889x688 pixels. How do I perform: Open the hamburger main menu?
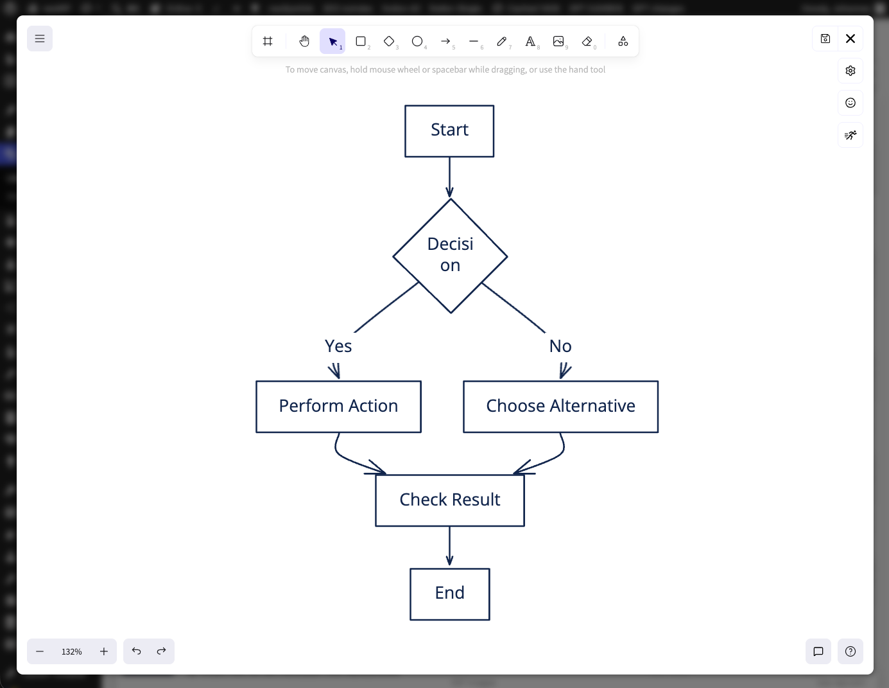40,39
